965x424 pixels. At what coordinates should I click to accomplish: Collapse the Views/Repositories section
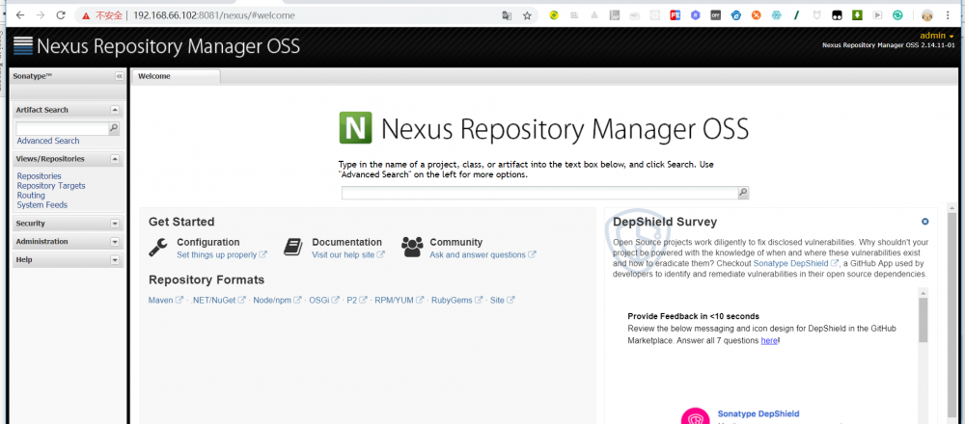[115, 159]
